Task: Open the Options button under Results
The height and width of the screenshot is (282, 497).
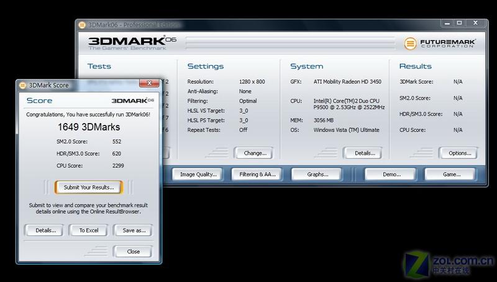Action: [x=458, y=153]
